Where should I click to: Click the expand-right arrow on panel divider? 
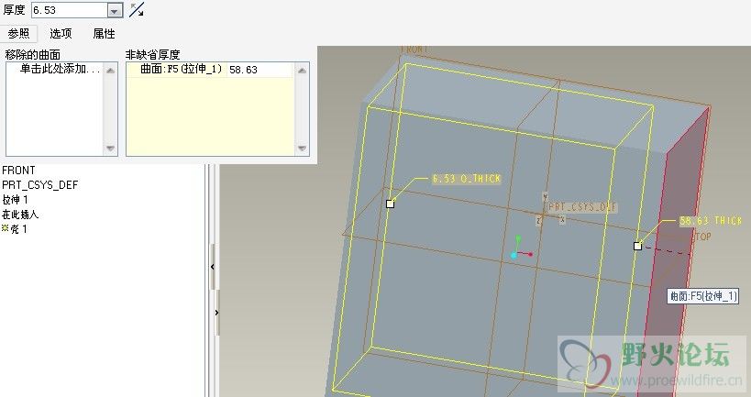(x=217, y=313)
